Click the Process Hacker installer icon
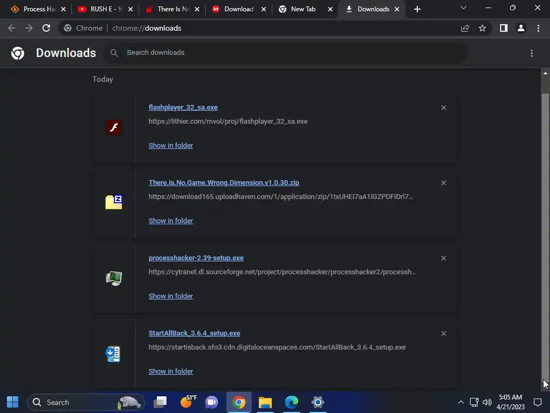 [114, 278]
